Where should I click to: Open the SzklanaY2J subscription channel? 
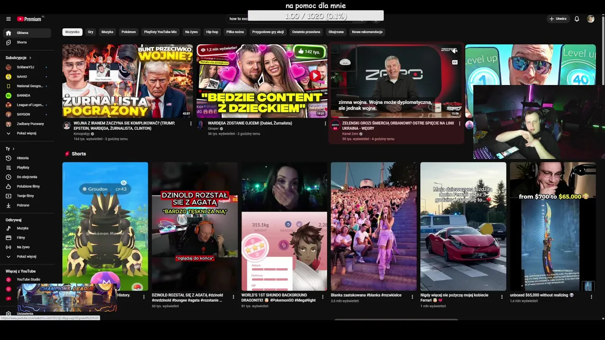27,67
